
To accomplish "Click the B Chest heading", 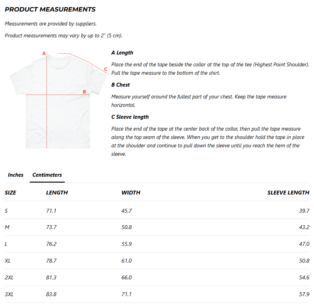I will pos(120,85).
